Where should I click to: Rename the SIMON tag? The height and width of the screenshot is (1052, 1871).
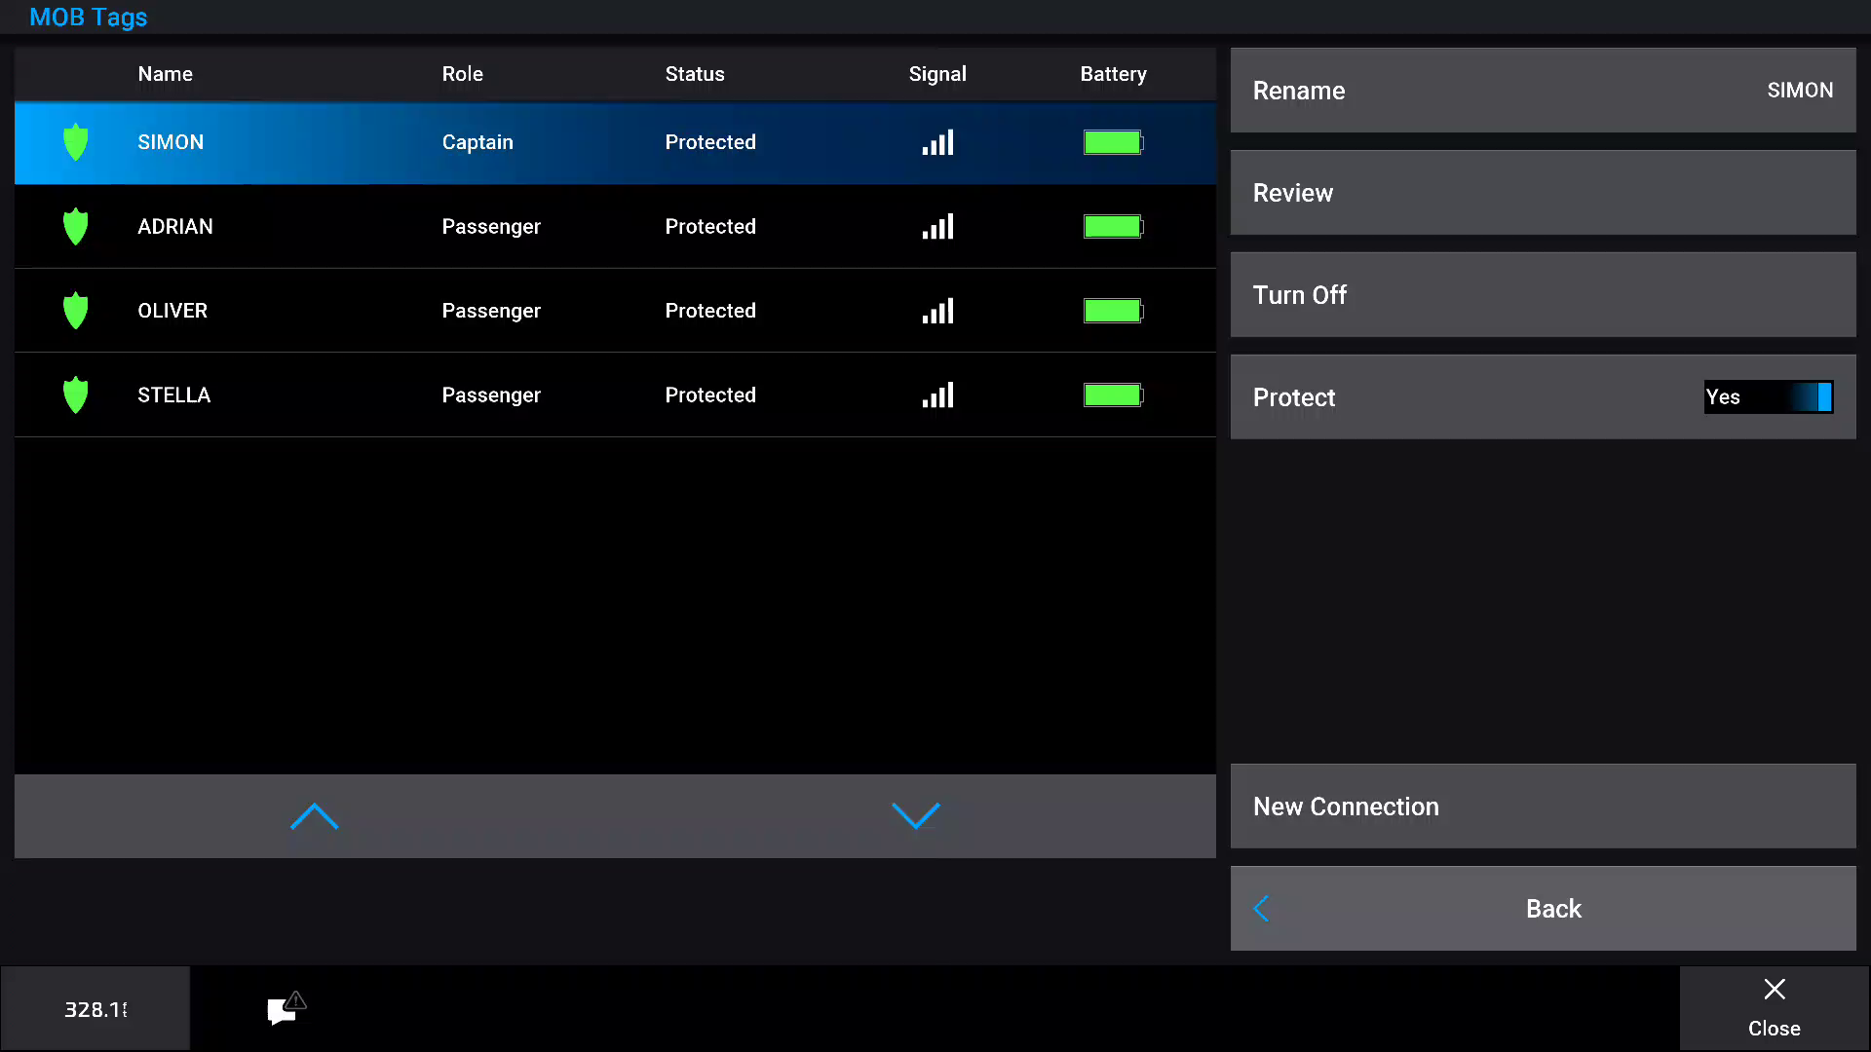[1543, 90]
